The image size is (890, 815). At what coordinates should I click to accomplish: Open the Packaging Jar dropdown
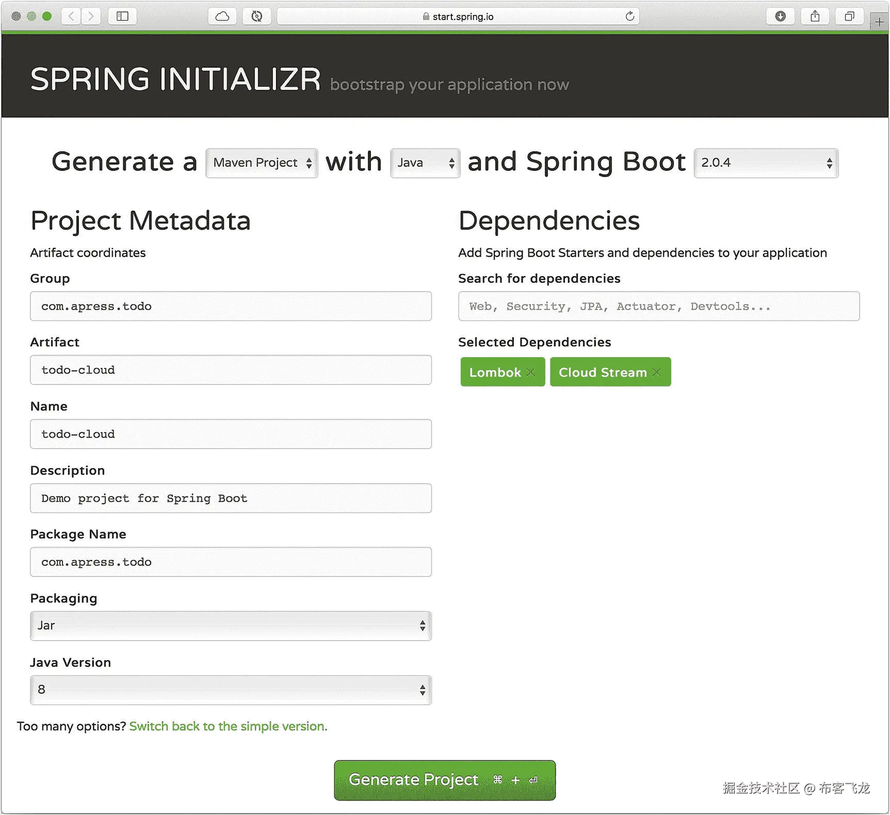[x=231, y=626]
